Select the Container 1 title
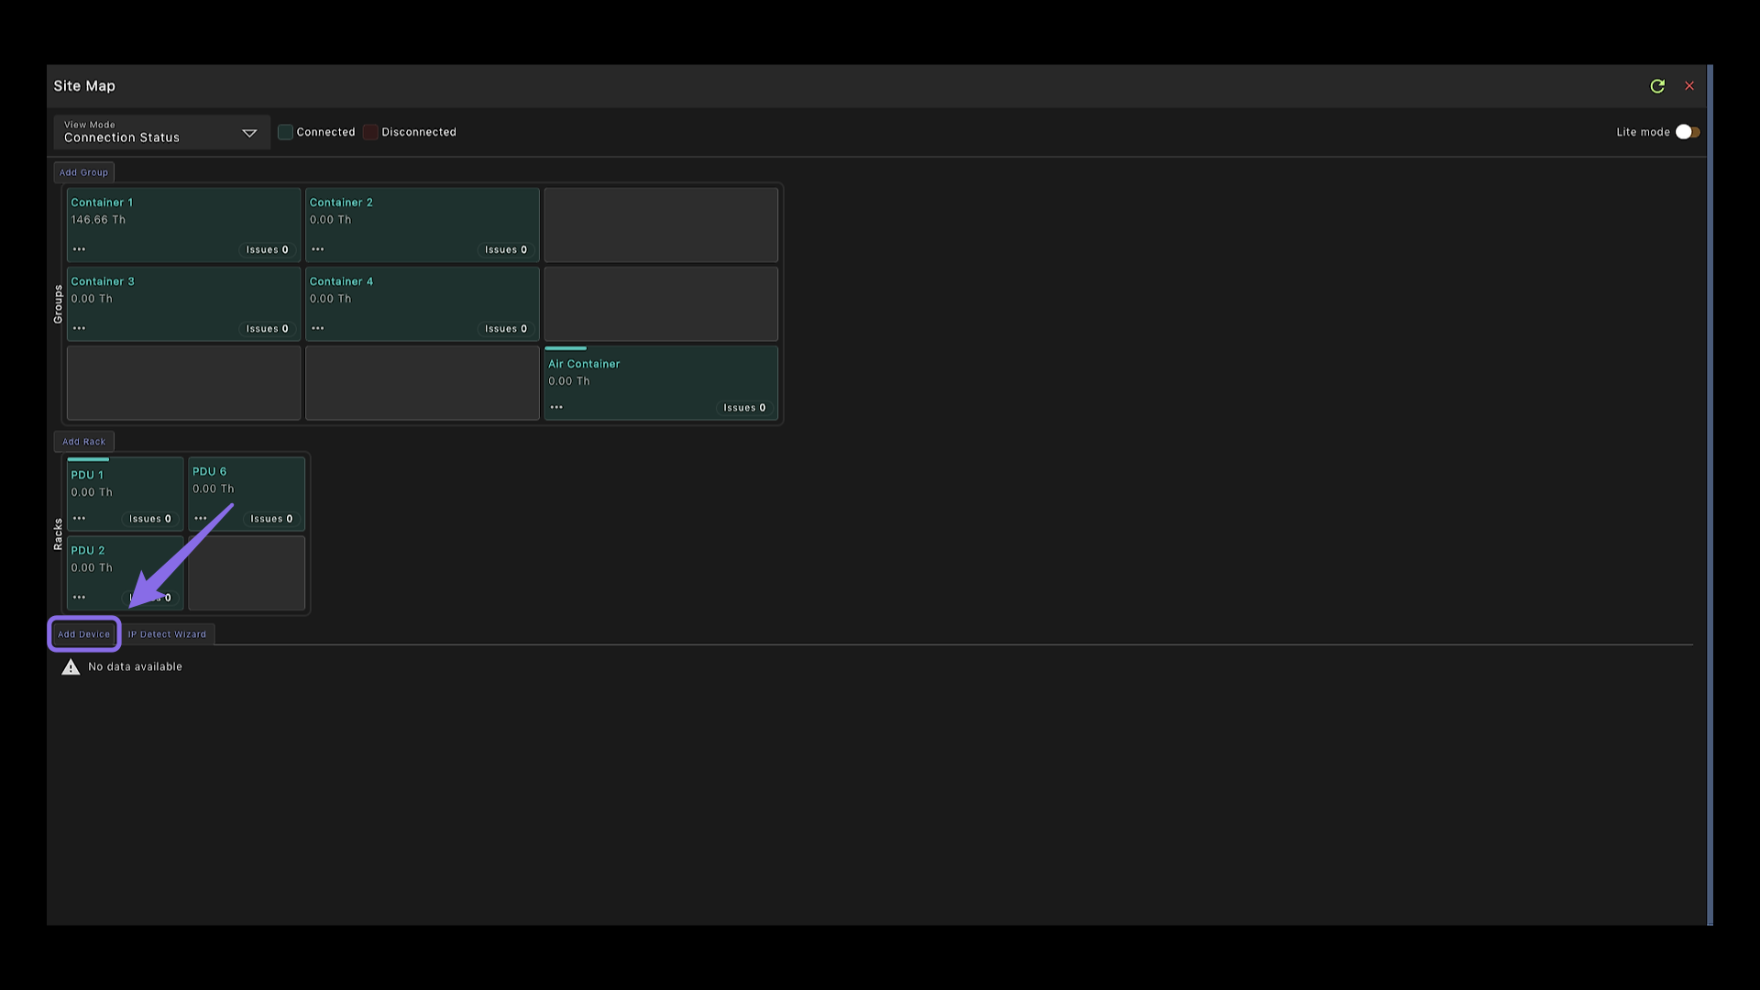The height and width of the screenshot is (990, 1760). [x=102, y=203]
